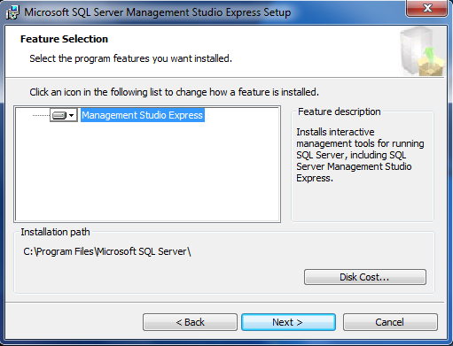Click the 'Installation path' group label
453x346 pixels.
(x=55, y=232)
